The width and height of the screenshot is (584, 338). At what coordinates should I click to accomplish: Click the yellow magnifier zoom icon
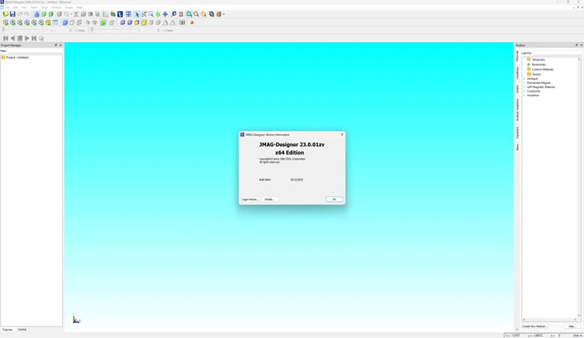[x=203, y=14]
